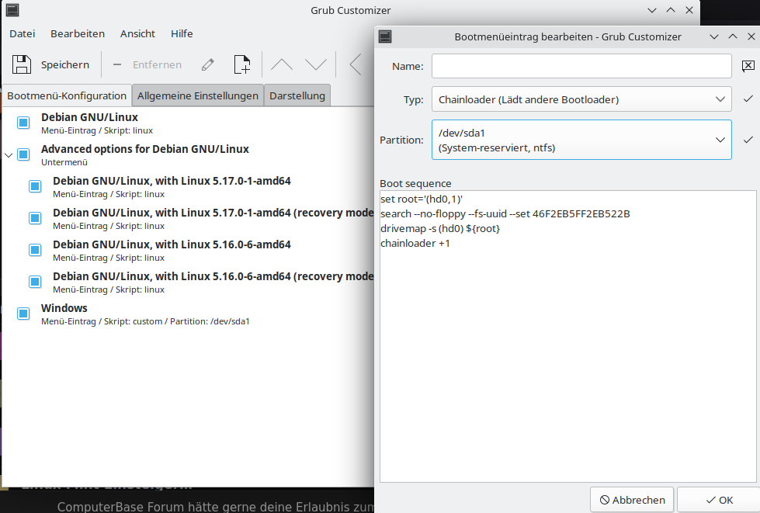
Task: Click the Grub Customizer window menu icon
Action: 12,10
